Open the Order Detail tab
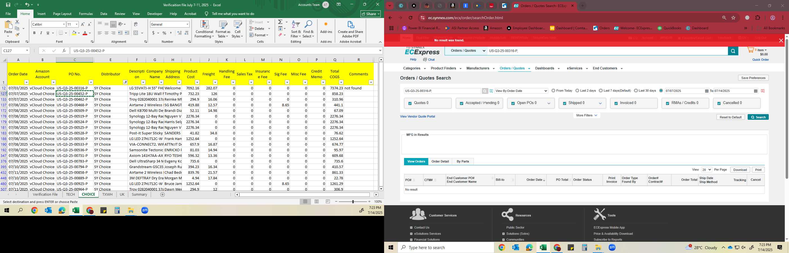 click(440, 161)
